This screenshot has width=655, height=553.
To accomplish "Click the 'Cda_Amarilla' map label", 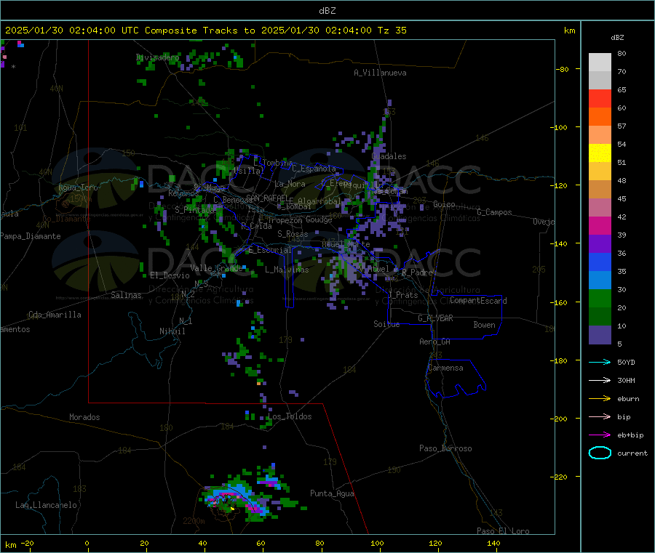I will pyautogui.click(x=55, y=315).
